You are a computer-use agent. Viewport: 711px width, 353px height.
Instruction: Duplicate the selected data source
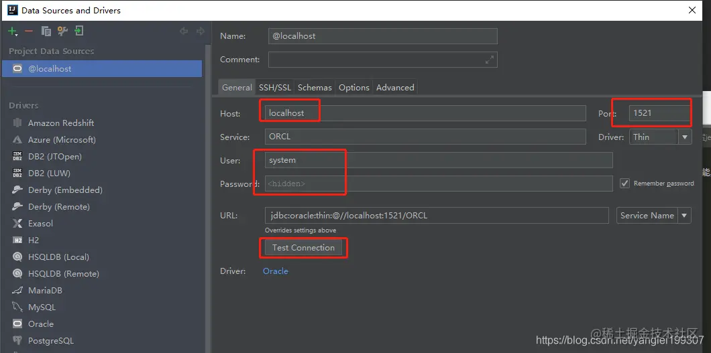pos(46,31)
